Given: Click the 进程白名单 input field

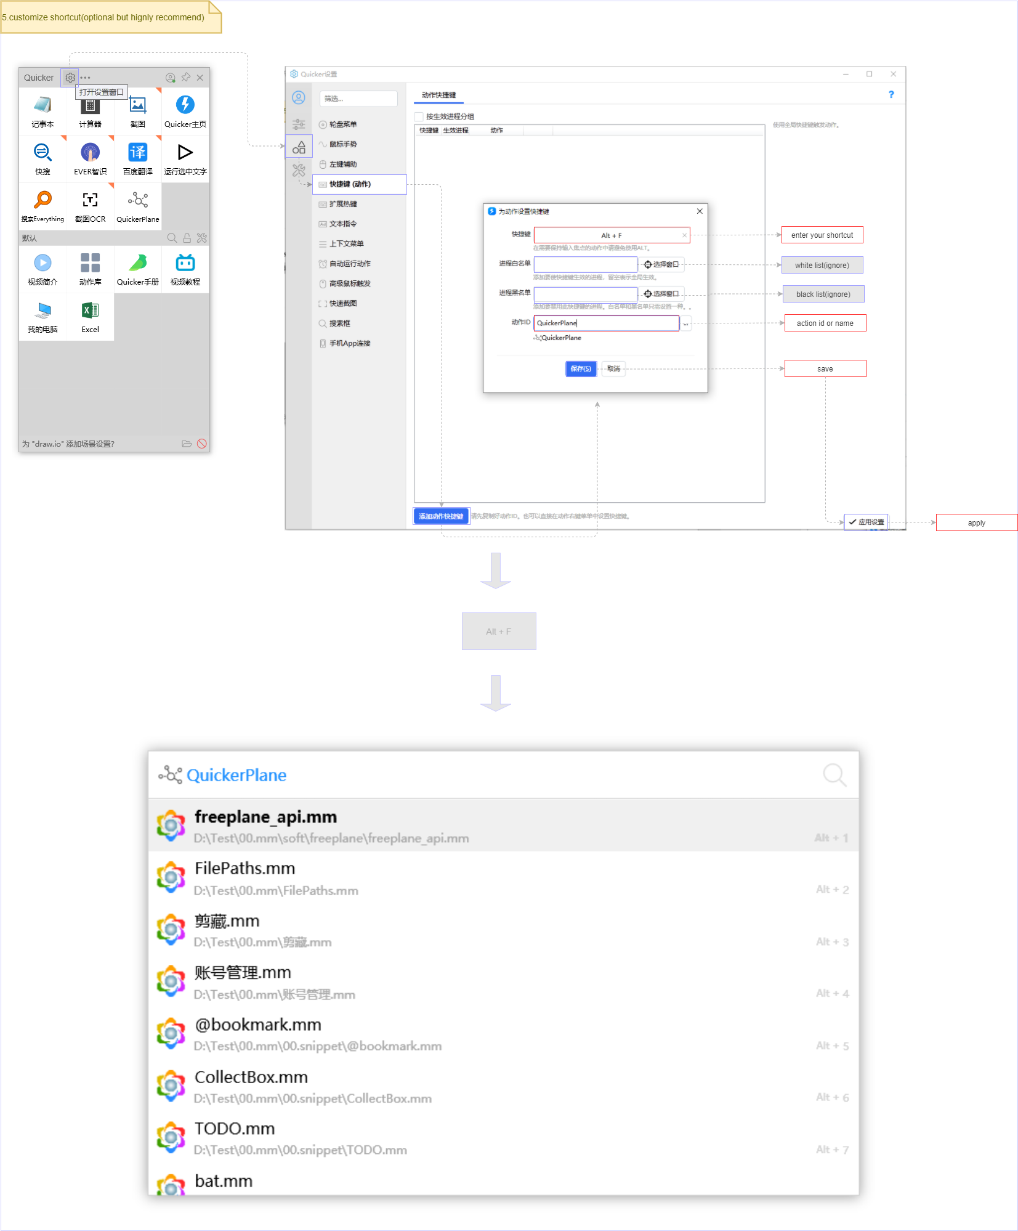Looking at the screenshot, I should pos(585,264).
